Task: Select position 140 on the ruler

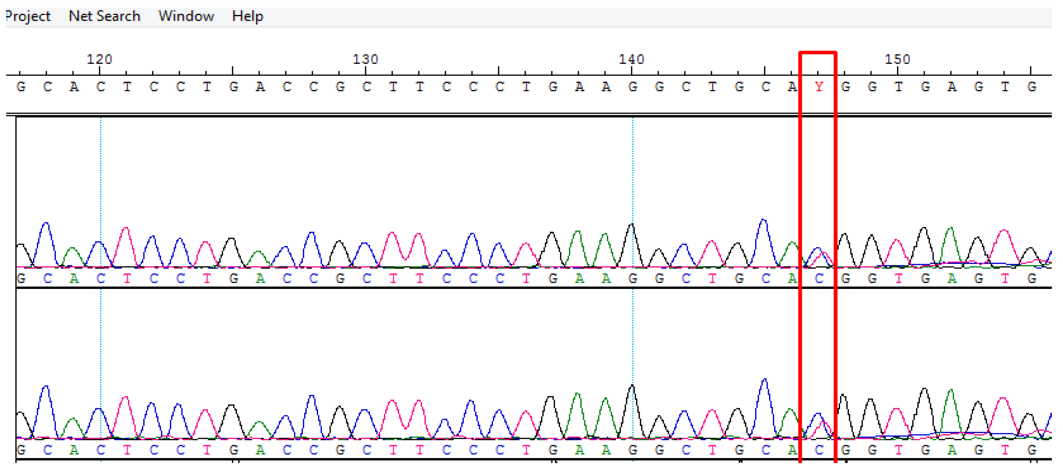Action: (631, 59)
